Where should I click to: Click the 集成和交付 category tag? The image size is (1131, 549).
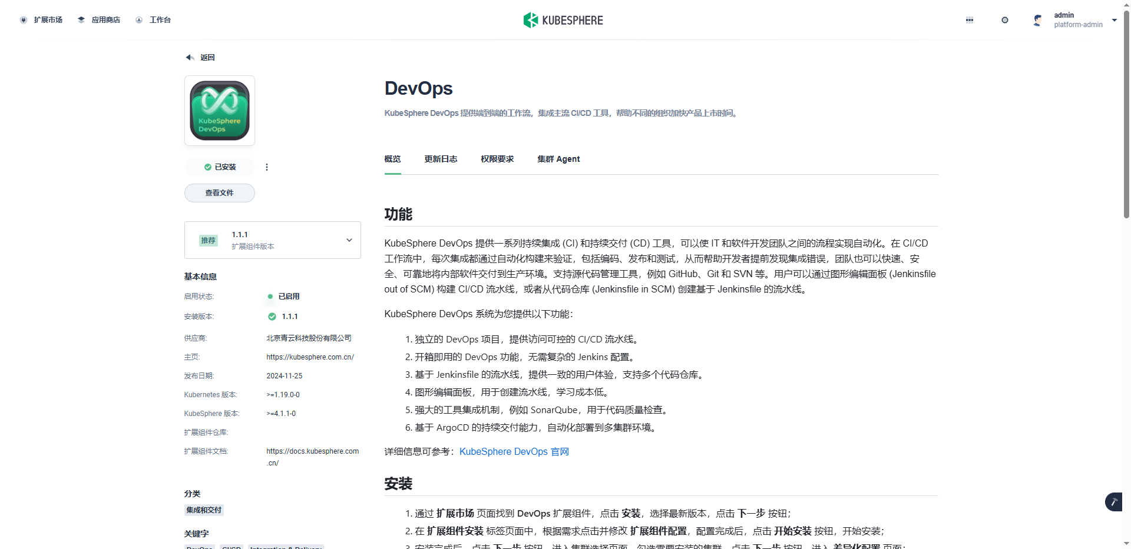coord(204,510)
